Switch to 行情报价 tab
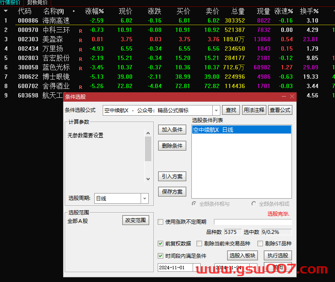Screen dimensions: 335x282 coord(10,3)
